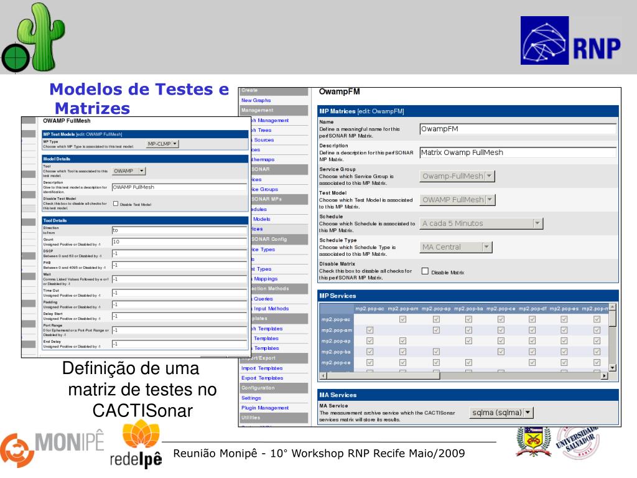This screenshot has width=637, height=478.
Task: Toggle the mp2.pop-ba row, mp2.pop-ce column checkbox
Action: tap(501, 352)
